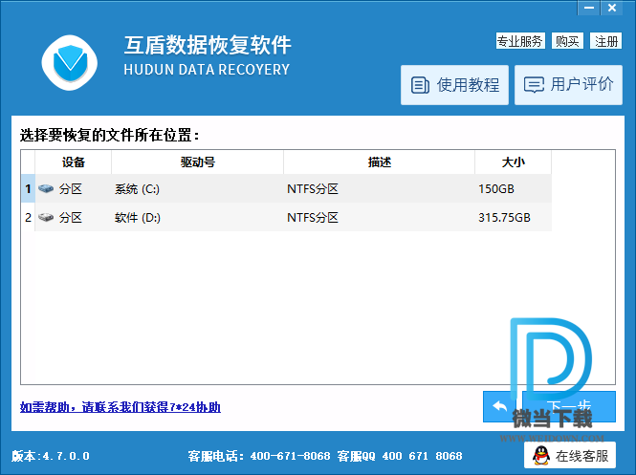Open 用户评价 user reviews button
The height and width of the screenshot is (475, 636).
(568, 85)
